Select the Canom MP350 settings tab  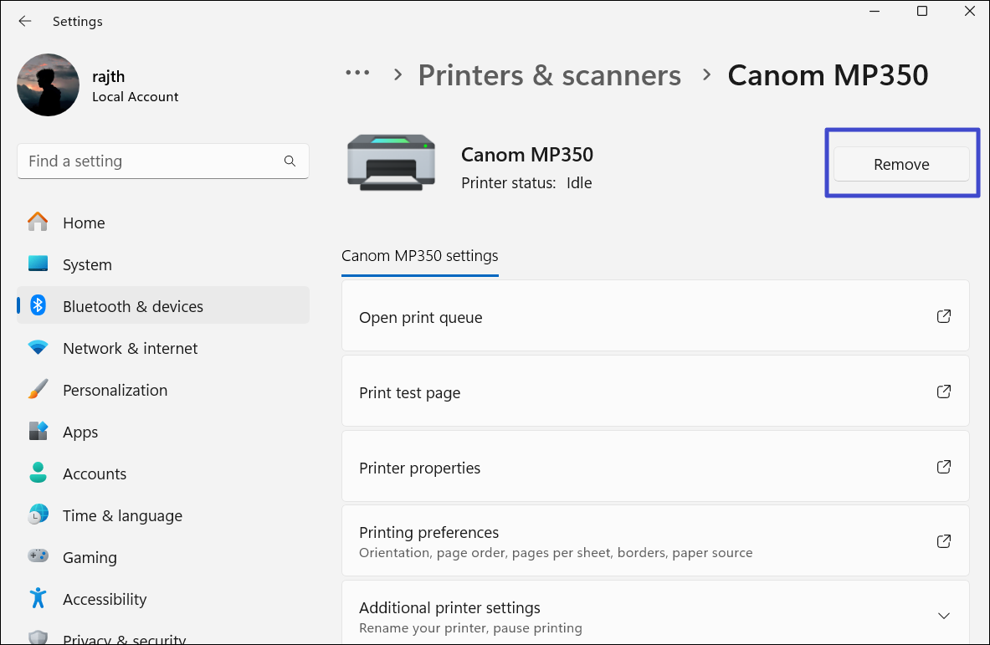coord(419,256)
